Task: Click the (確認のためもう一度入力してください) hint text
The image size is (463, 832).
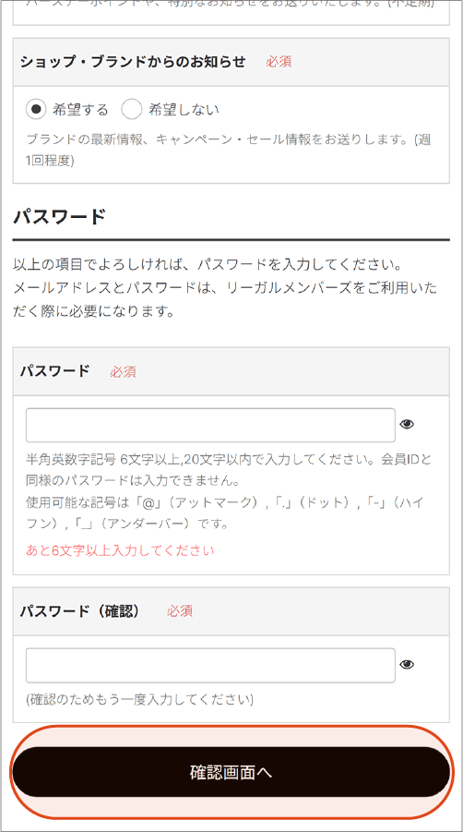Action: [140, 699]
